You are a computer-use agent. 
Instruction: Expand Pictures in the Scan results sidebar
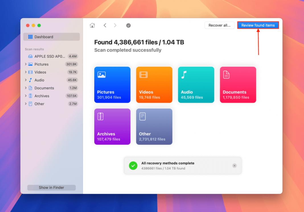coord(26,64)
